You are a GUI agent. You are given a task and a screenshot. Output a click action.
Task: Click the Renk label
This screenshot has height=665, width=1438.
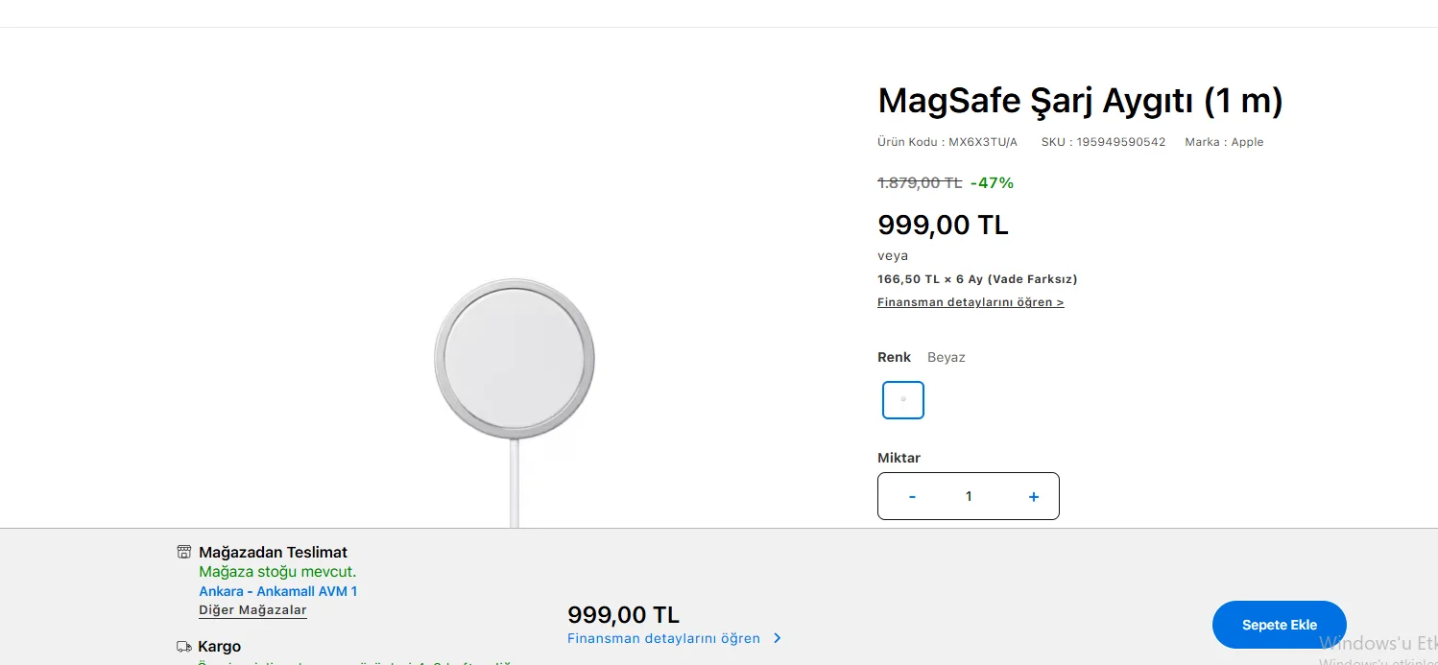(894, 357)
